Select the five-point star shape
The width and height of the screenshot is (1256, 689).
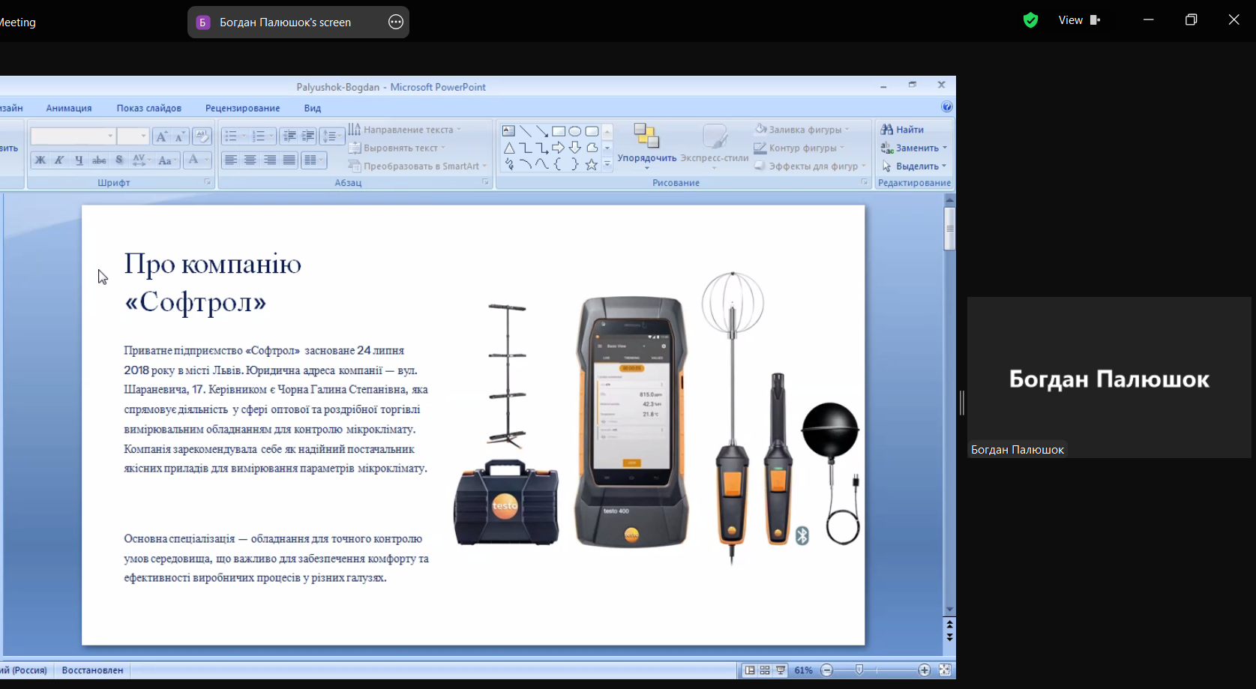pyautogui.click(x=592, y=164)
